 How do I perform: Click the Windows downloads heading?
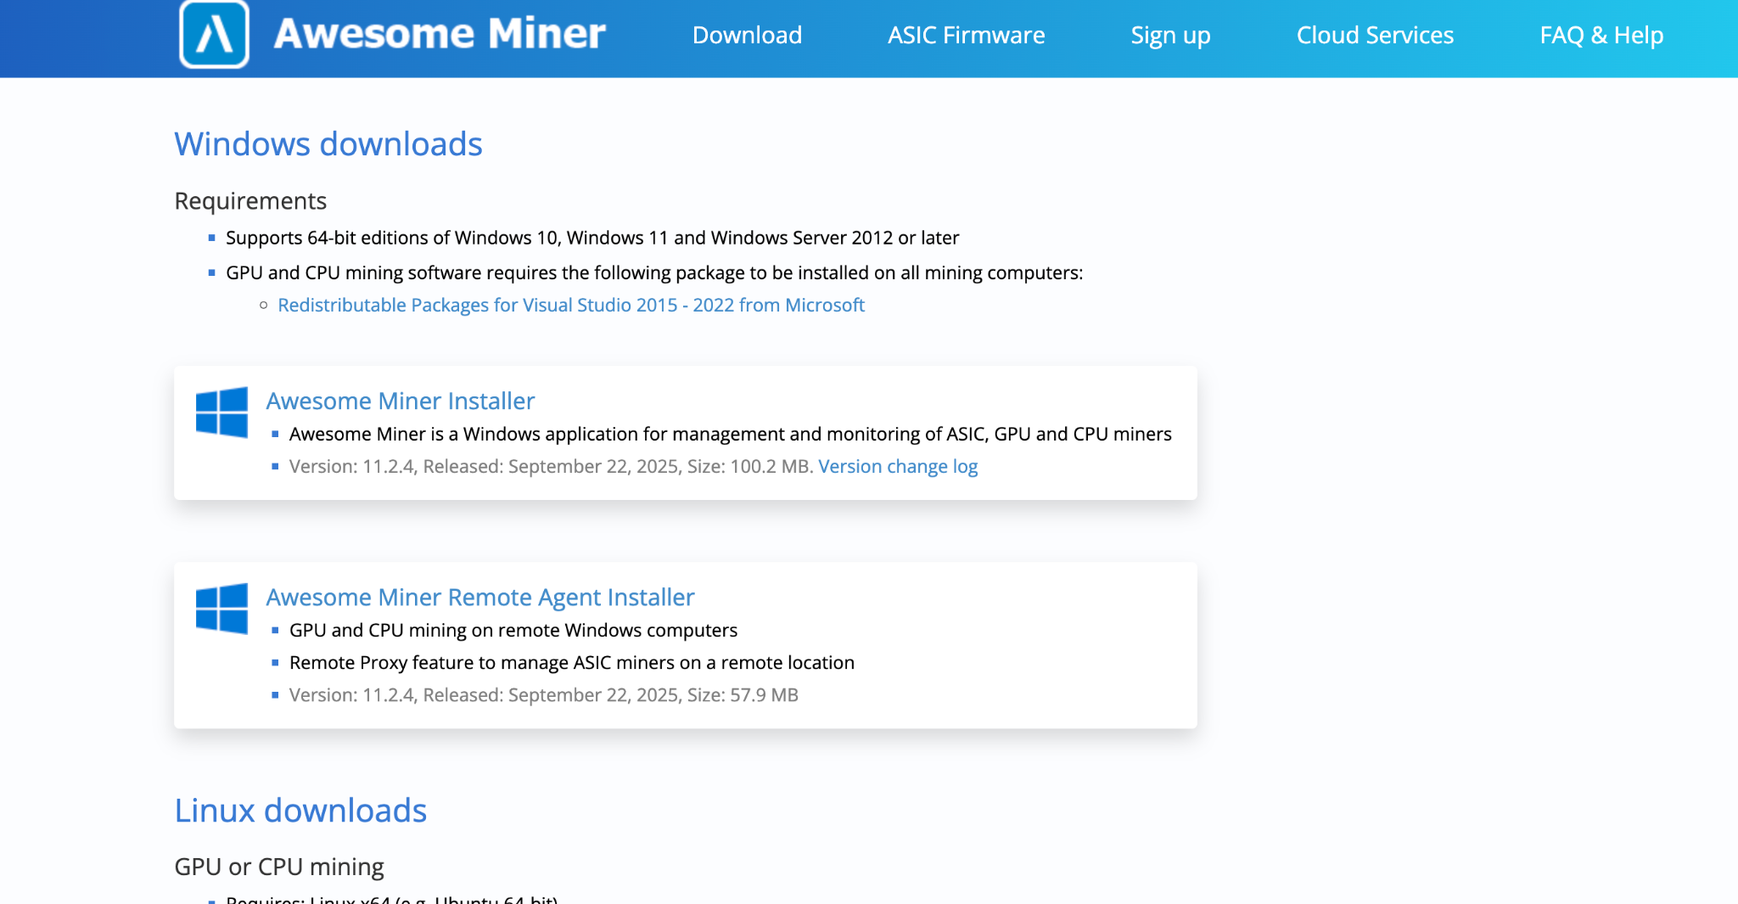(x=328, y=144)
